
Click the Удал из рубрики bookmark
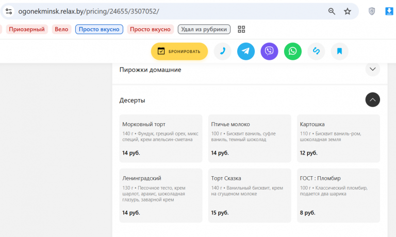204,29
